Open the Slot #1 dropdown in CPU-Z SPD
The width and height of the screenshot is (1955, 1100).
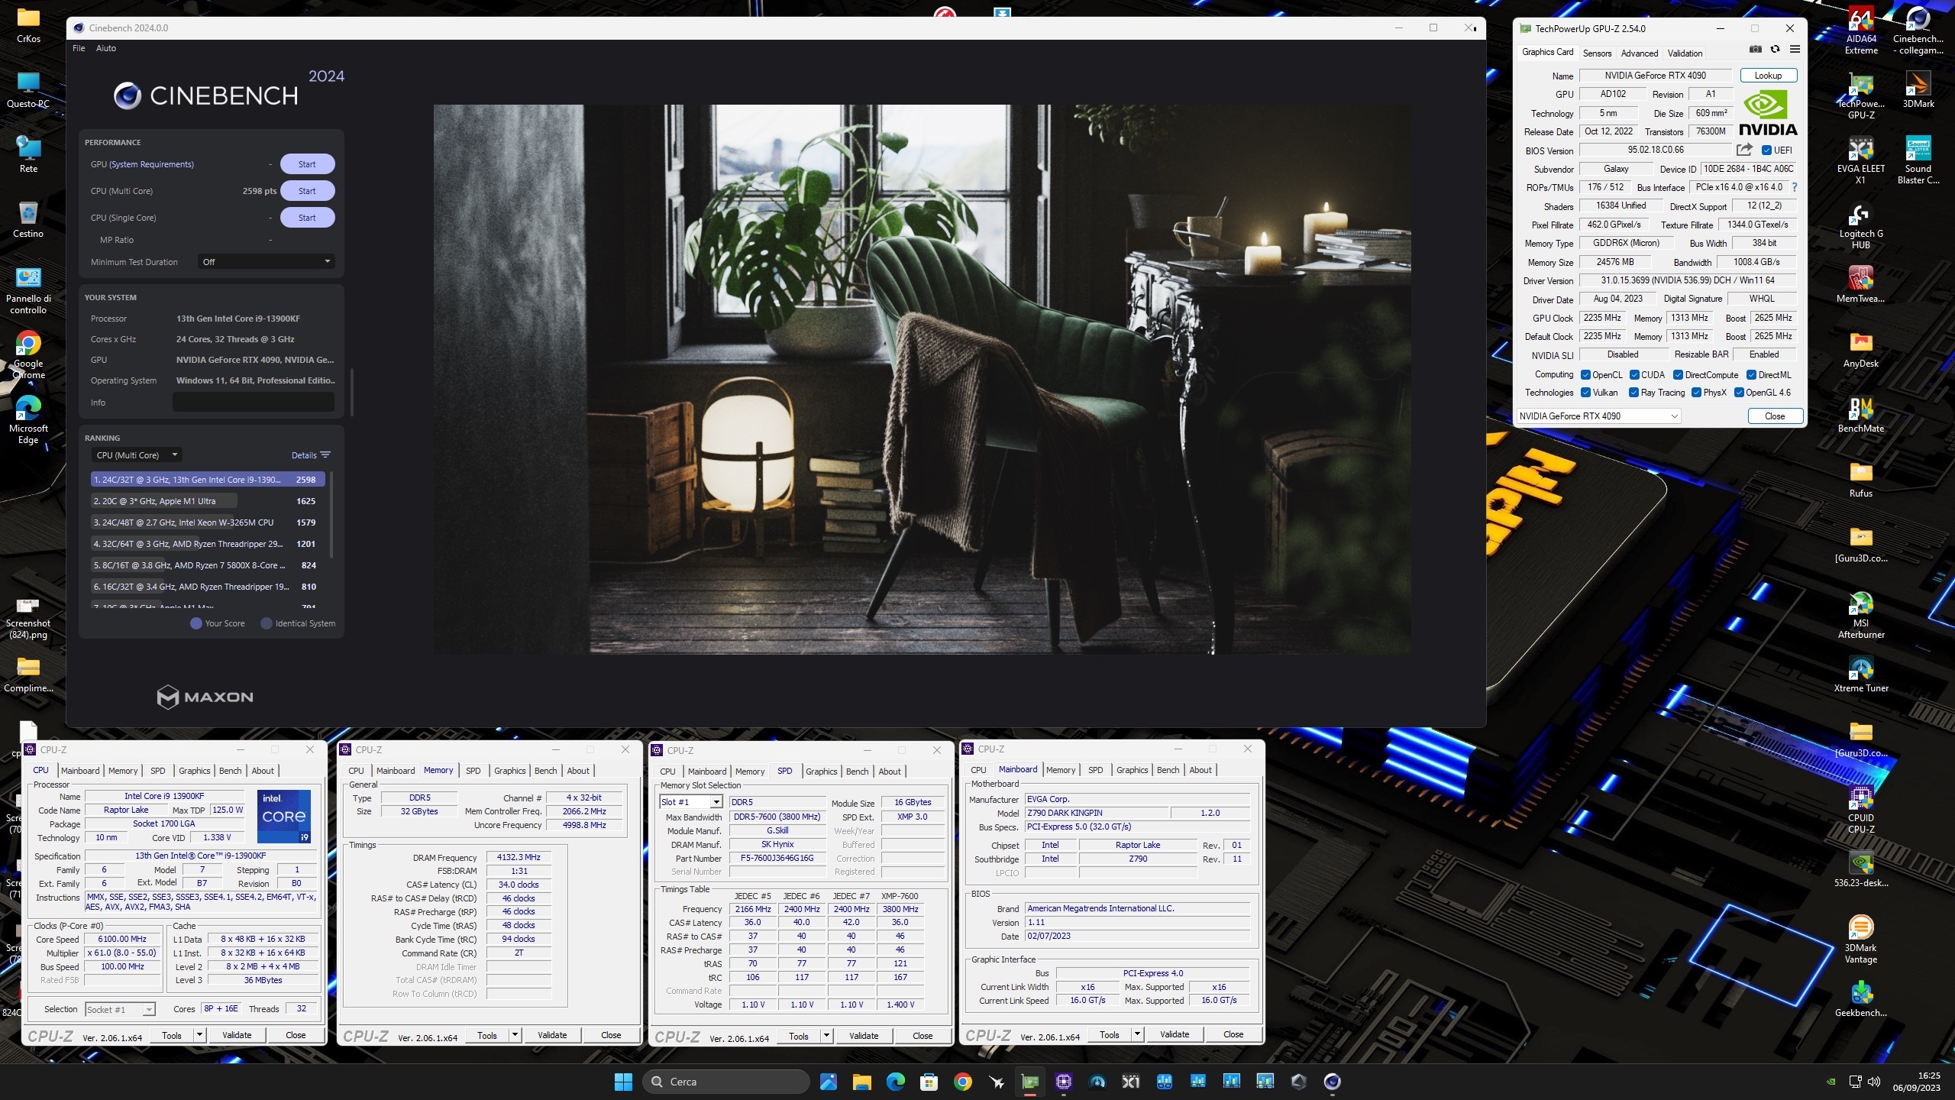[x=690, y=802]
